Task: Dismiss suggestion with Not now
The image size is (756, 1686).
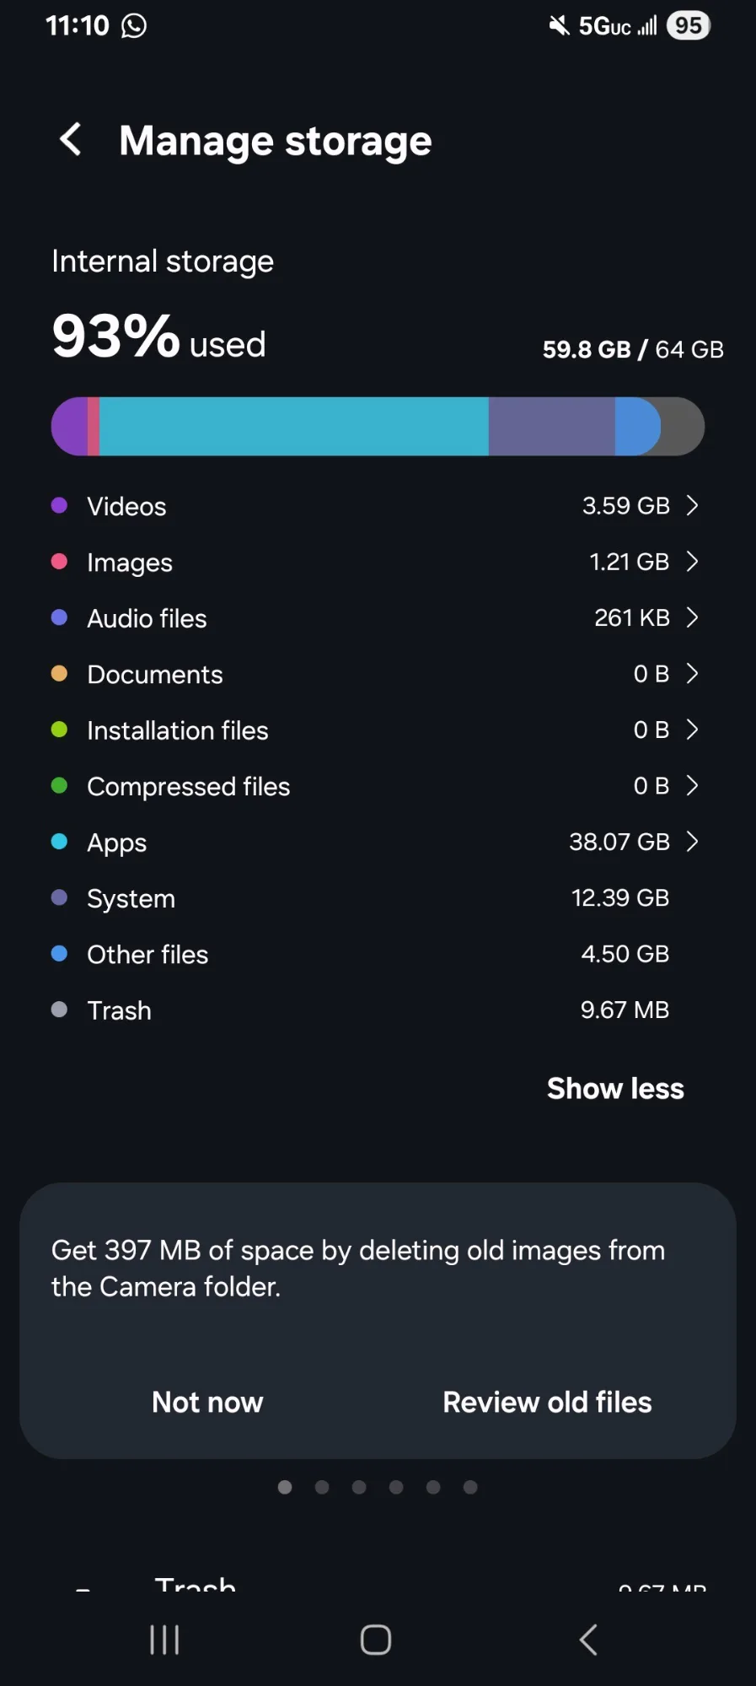Action: coord(207,1402)
